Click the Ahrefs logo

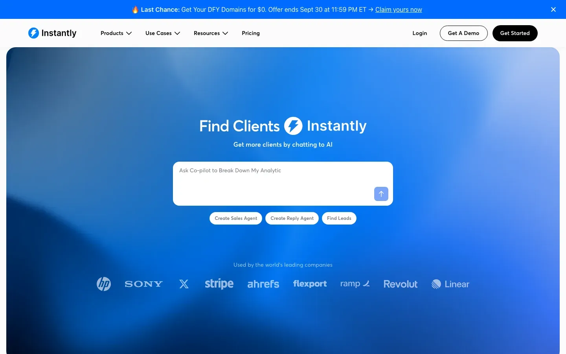263,284
